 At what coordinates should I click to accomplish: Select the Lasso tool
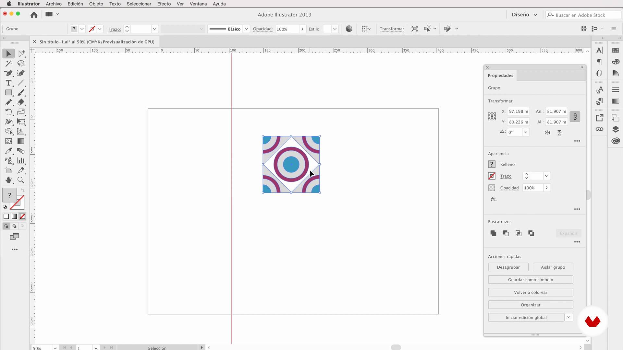click(x=21, y=64)
